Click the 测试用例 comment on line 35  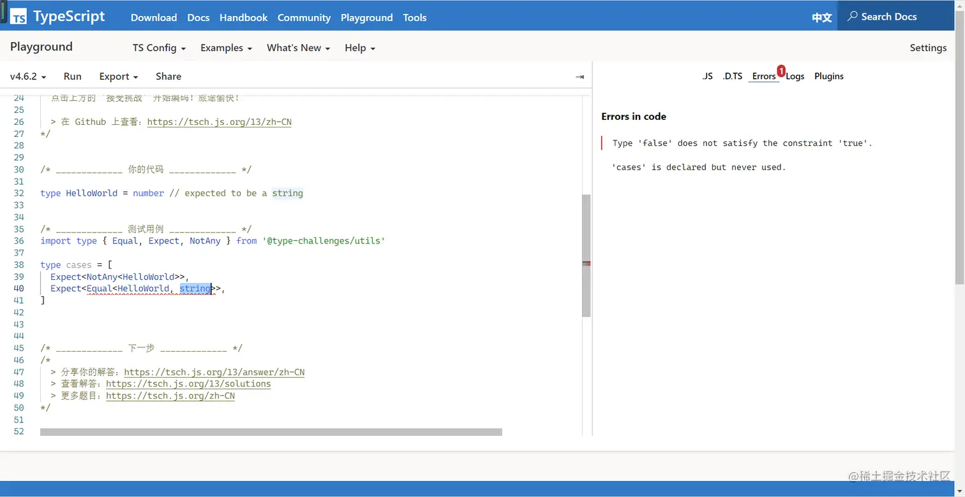point(146,229)
